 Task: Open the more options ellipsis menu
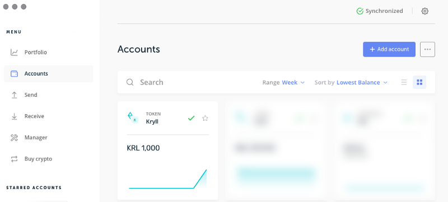point(427,49)
